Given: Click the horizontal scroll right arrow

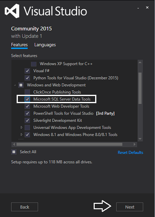Looking at the screenshot, I should point(134,144).
